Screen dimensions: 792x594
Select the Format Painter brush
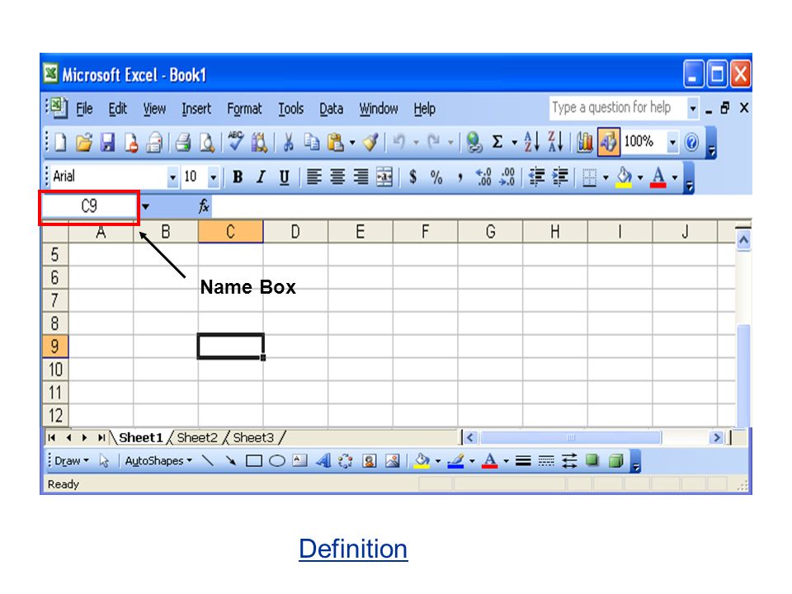(x=371, y=143)
